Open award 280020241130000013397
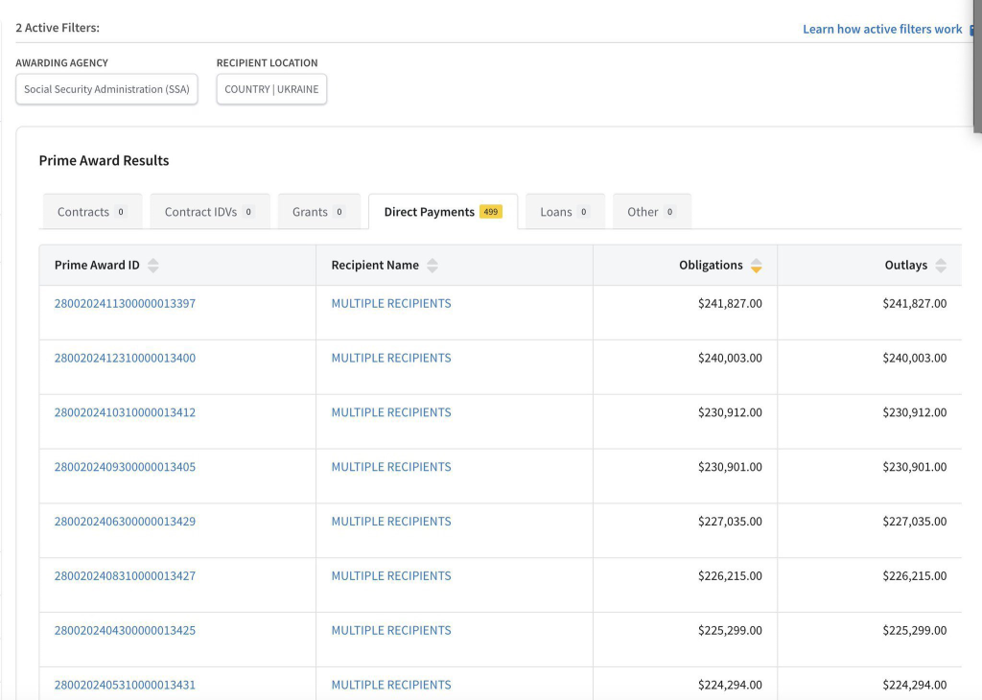This screenshot has height=700, width=982. [x=125, y=303]
